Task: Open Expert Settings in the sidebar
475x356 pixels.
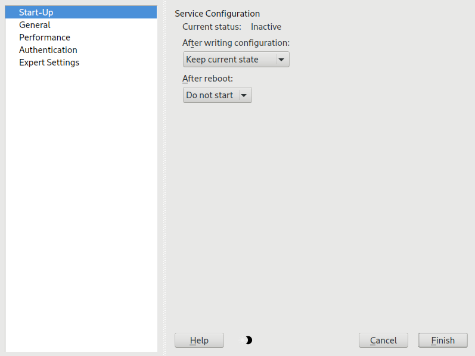Action: click(49, 63)
